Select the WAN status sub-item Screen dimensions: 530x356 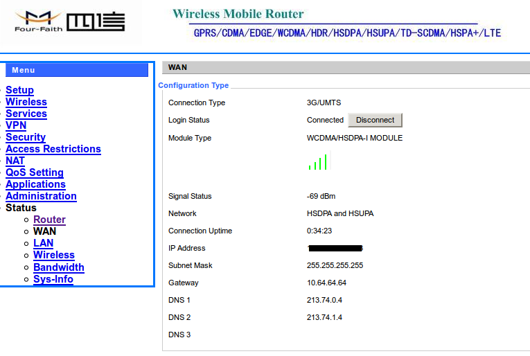(44, 231)
